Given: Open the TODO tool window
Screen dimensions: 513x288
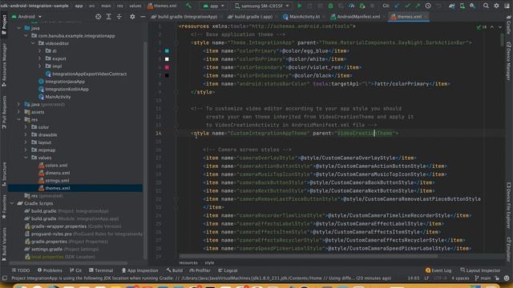Looking at the screenshot, I should click(x=21, y=270).
